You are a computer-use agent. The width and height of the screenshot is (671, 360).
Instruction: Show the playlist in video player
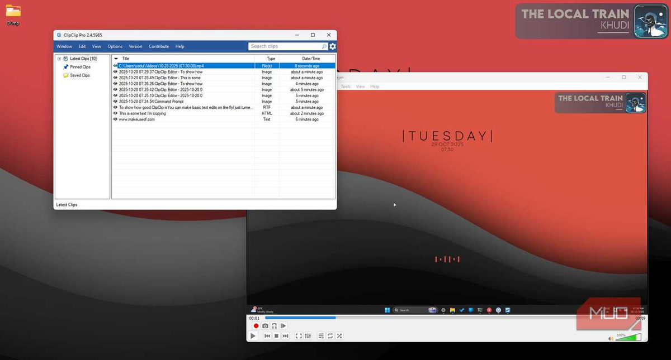[x=321, y=336]
